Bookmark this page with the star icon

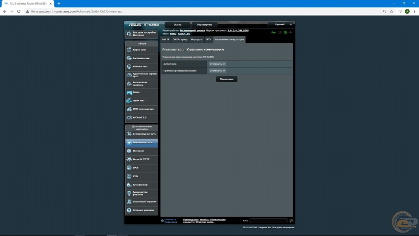point(391,11)
